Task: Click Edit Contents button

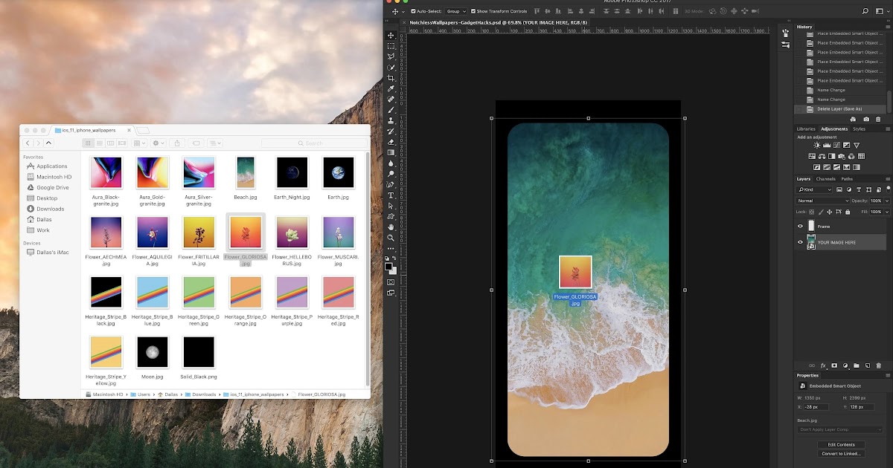Action: (x=841, y=444)
